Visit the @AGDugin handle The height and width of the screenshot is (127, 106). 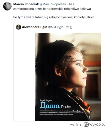coord(56,27)
